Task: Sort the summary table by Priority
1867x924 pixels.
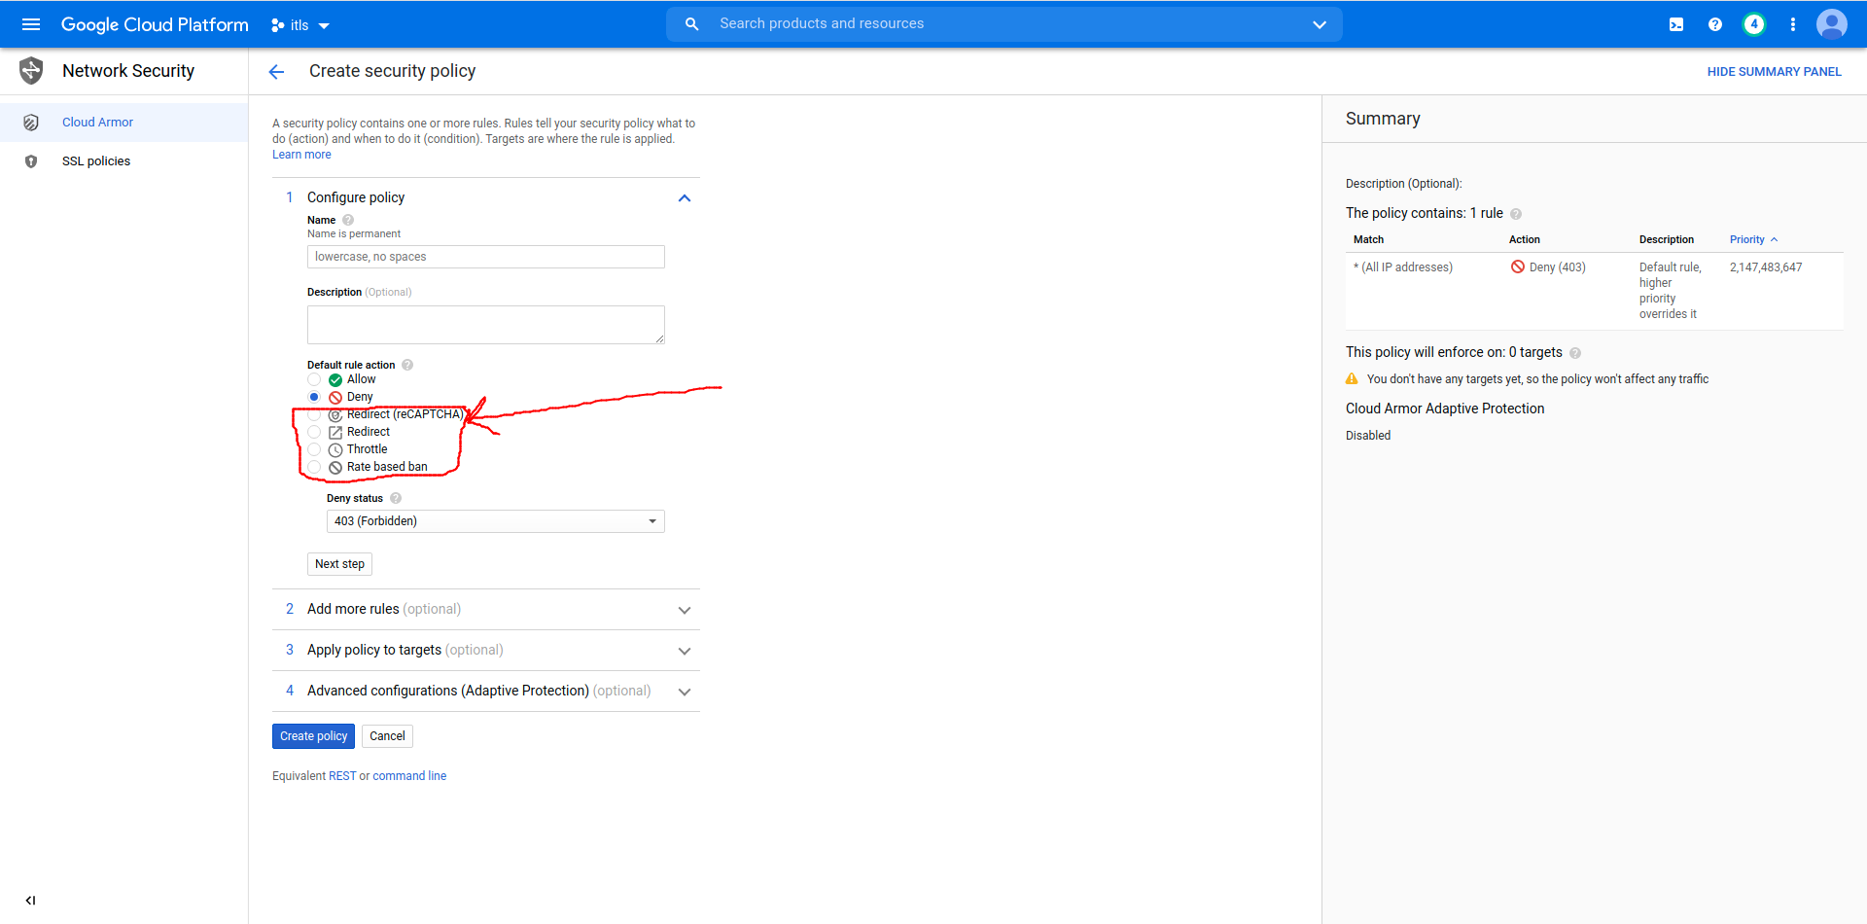Action: coord(1753,239)
